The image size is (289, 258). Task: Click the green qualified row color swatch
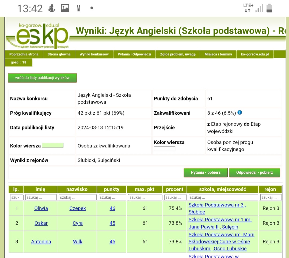[53, 146]
